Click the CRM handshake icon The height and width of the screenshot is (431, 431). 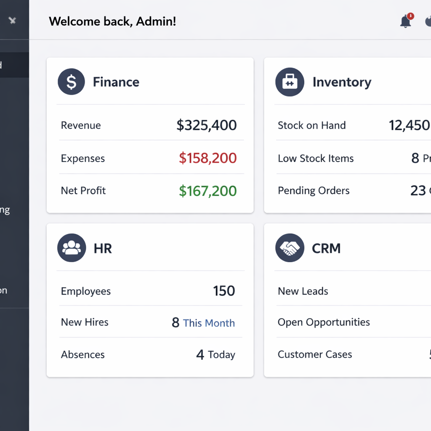point(290,248)
